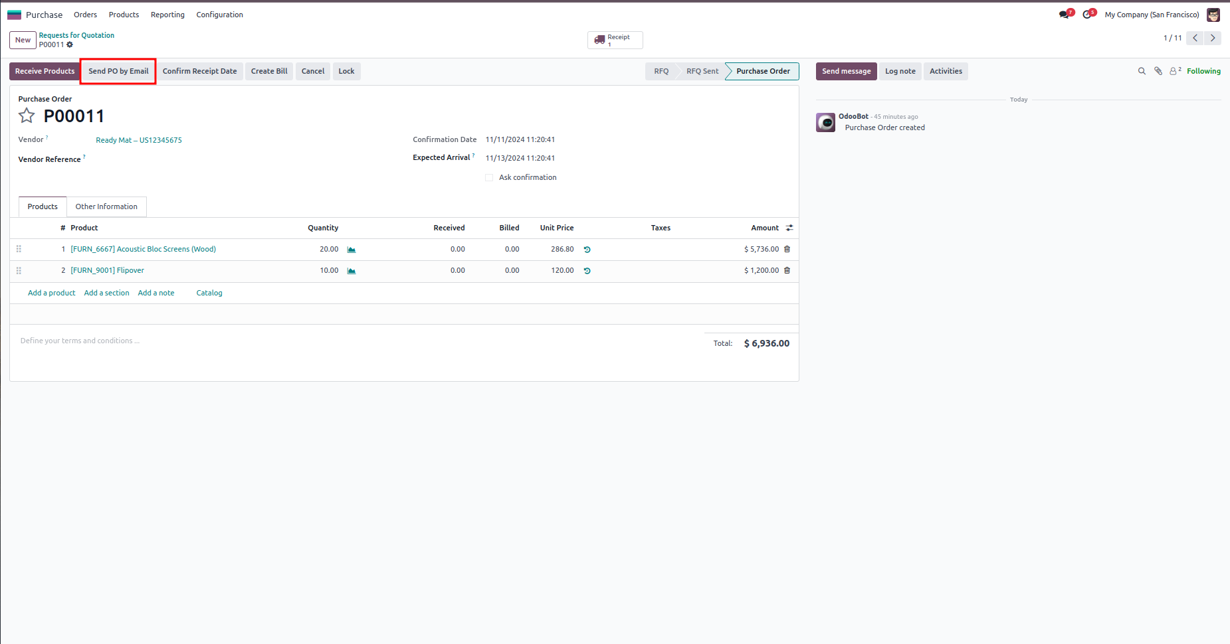Go back to Requests for Quotation breadcrumb
The height and width of the screenshot is (644, 1230).
pyautogui.click(x=76, y=35)
